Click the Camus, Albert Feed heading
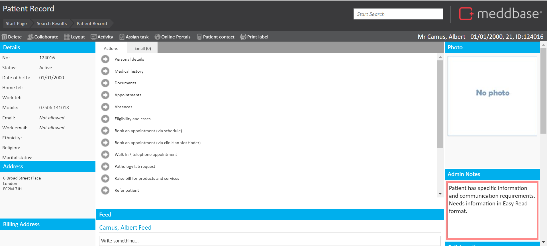 [x=125, y=228]
